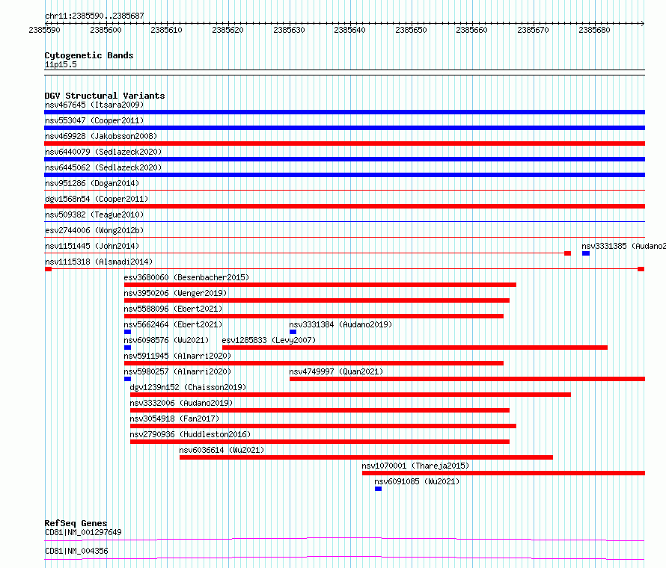The image size is (666, 568).
Task: Click the nsv469928 red feature bar
Action: 344,143
